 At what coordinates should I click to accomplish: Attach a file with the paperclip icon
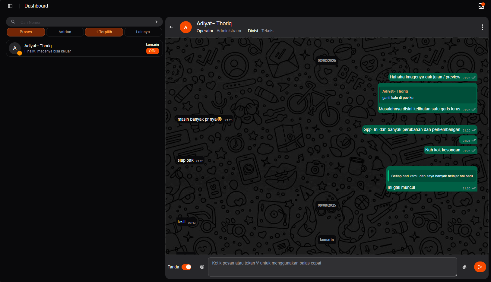pos(465,267)
